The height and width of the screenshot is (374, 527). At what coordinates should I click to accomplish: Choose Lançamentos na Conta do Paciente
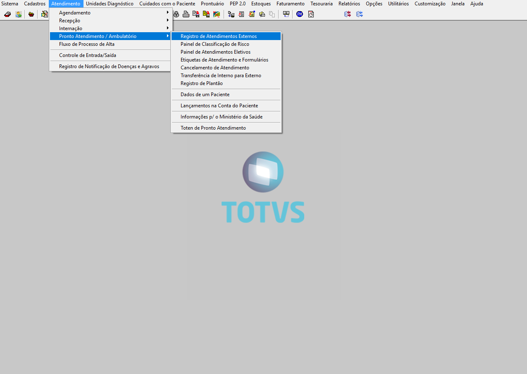point(226,106)
